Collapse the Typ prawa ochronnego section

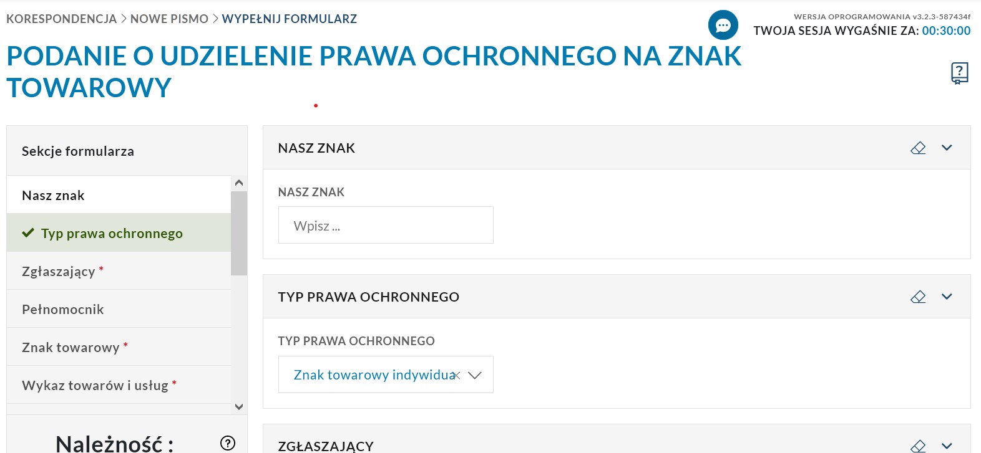click(x=947, y=297)
